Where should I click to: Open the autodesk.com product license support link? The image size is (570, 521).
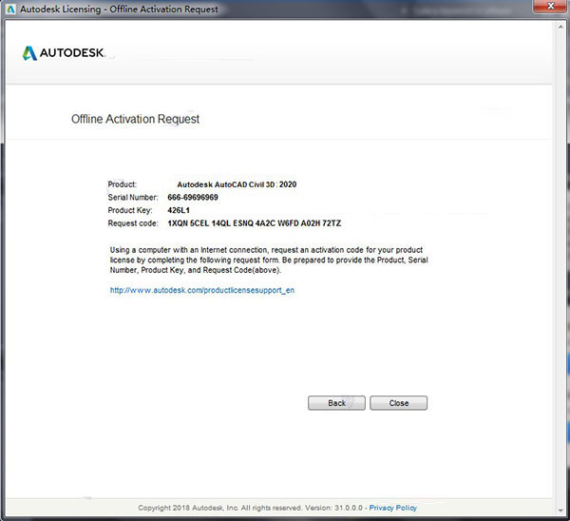pos(202,290)
